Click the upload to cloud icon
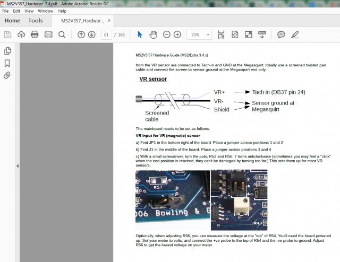 coord(21,34)
